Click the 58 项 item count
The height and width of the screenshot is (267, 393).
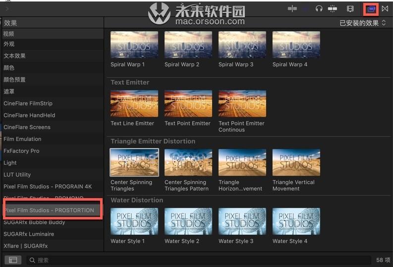(x=383, y=260)
